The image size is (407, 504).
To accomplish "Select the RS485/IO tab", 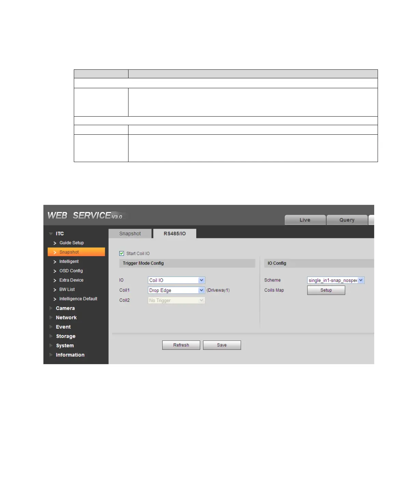I will (x=175, y=234).
